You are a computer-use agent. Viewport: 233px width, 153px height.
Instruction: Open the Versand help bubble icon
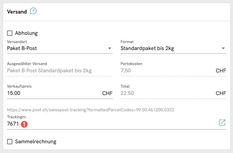[x=33, y=11]
